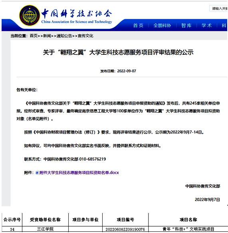
Task: Click the 项目参与单位 table header
Action: (85, 219)
